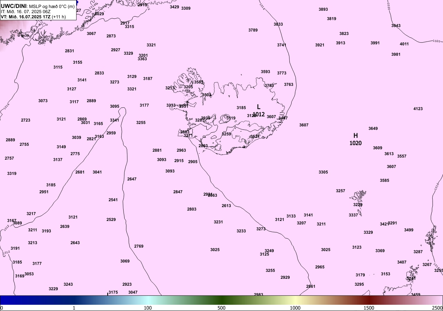Viewport: 443px width, 311px height.
Task: Click the IT: Mið. 16. 07. 2025 06Z line
Action: (26, 11)
